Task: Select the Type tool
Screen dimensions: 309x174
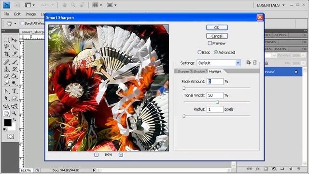Action: (x=14, y=91)
